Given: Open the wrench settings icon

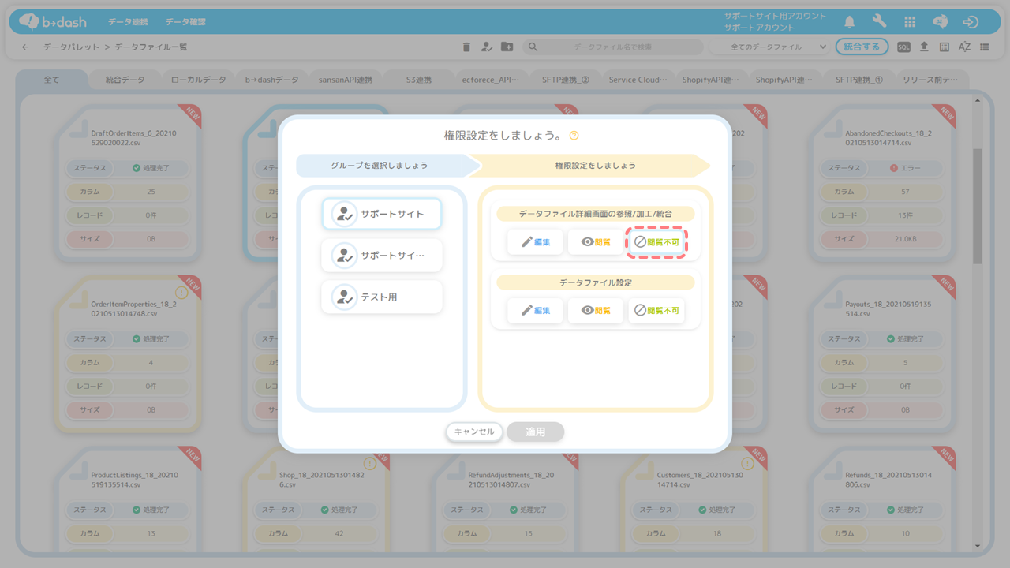Looking at the screenshot, I should pyautogui.click(x=879, y=22).
